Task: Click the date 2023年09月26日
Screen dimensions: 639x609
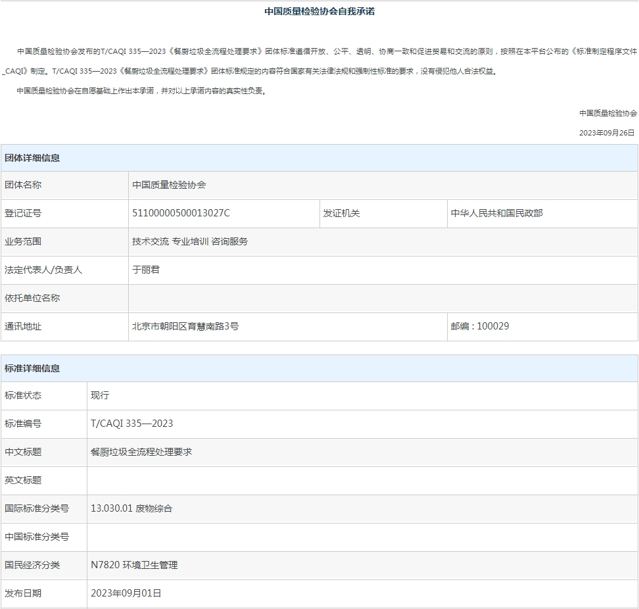Action: [607, 133]
